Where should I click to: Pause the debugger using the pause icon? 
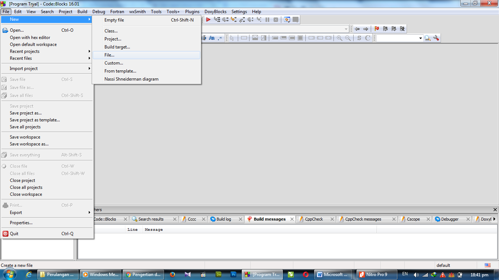(x=268, y=20)
